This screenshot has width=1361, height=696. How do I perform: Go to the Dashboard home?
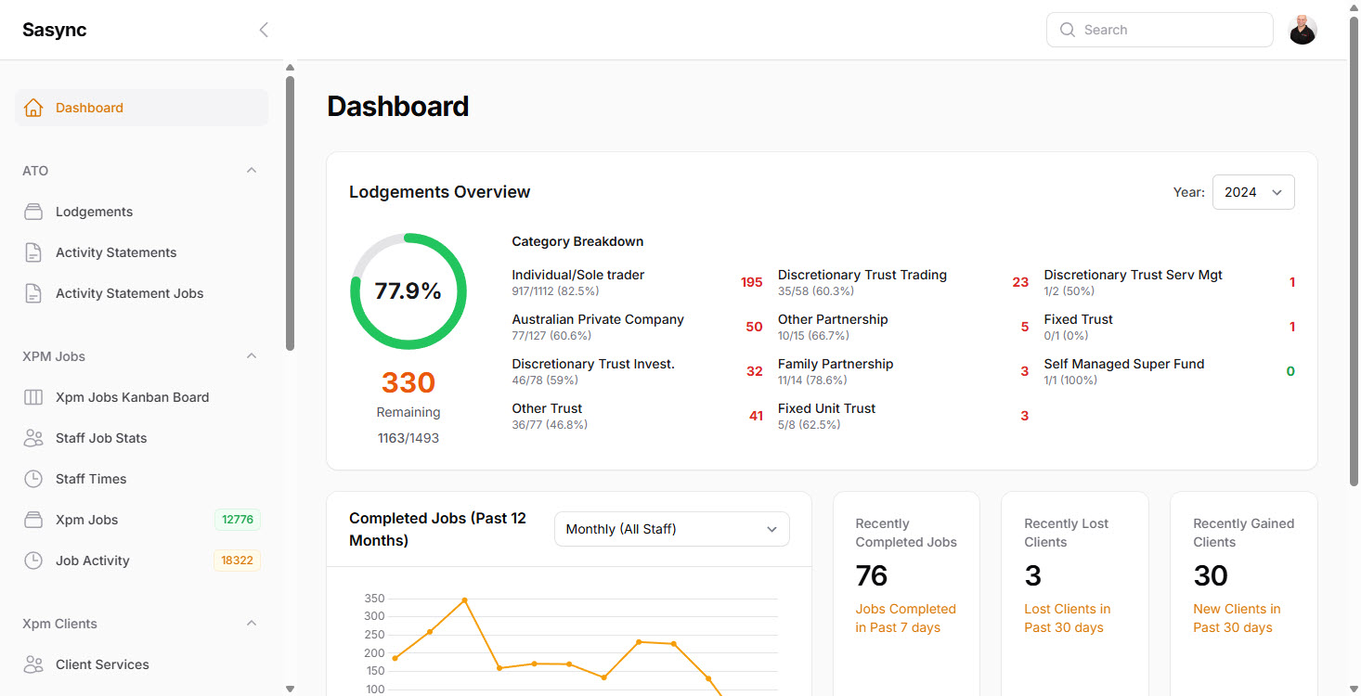pos(89,107)
